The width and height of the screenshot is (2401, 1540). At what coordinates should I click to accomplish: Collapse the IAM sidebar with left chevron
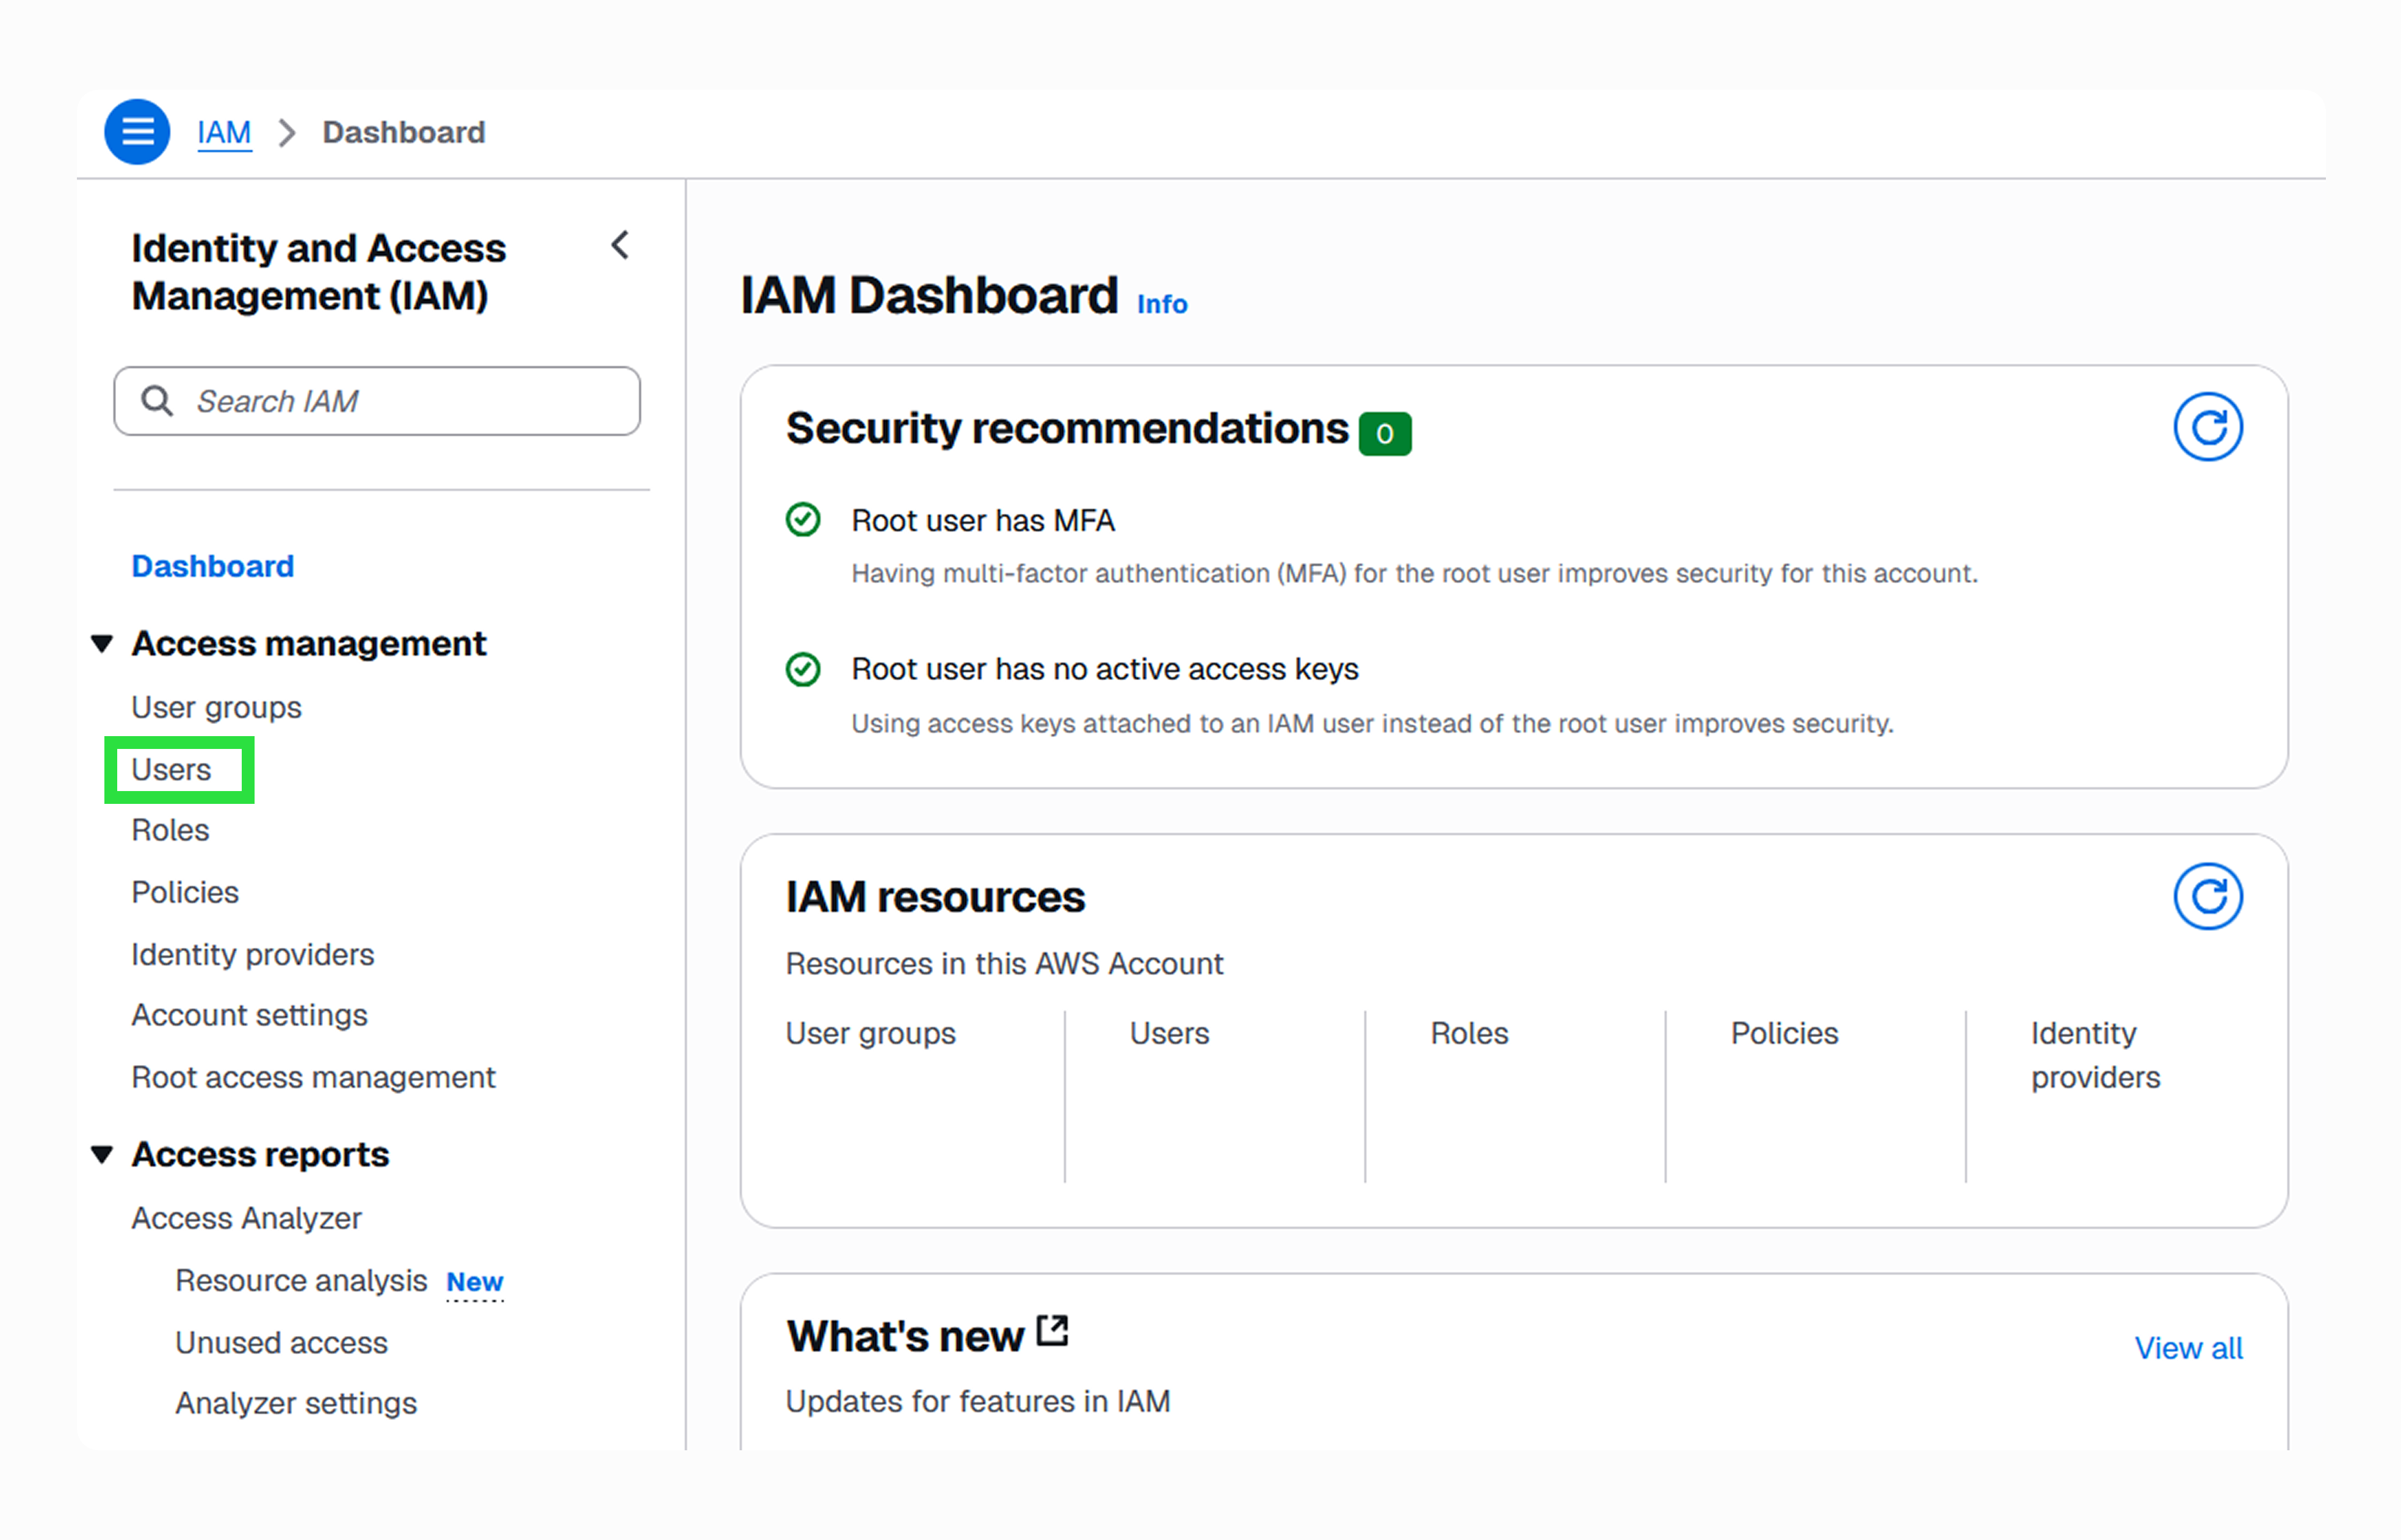pyautogui.click(x=620, y=245)
